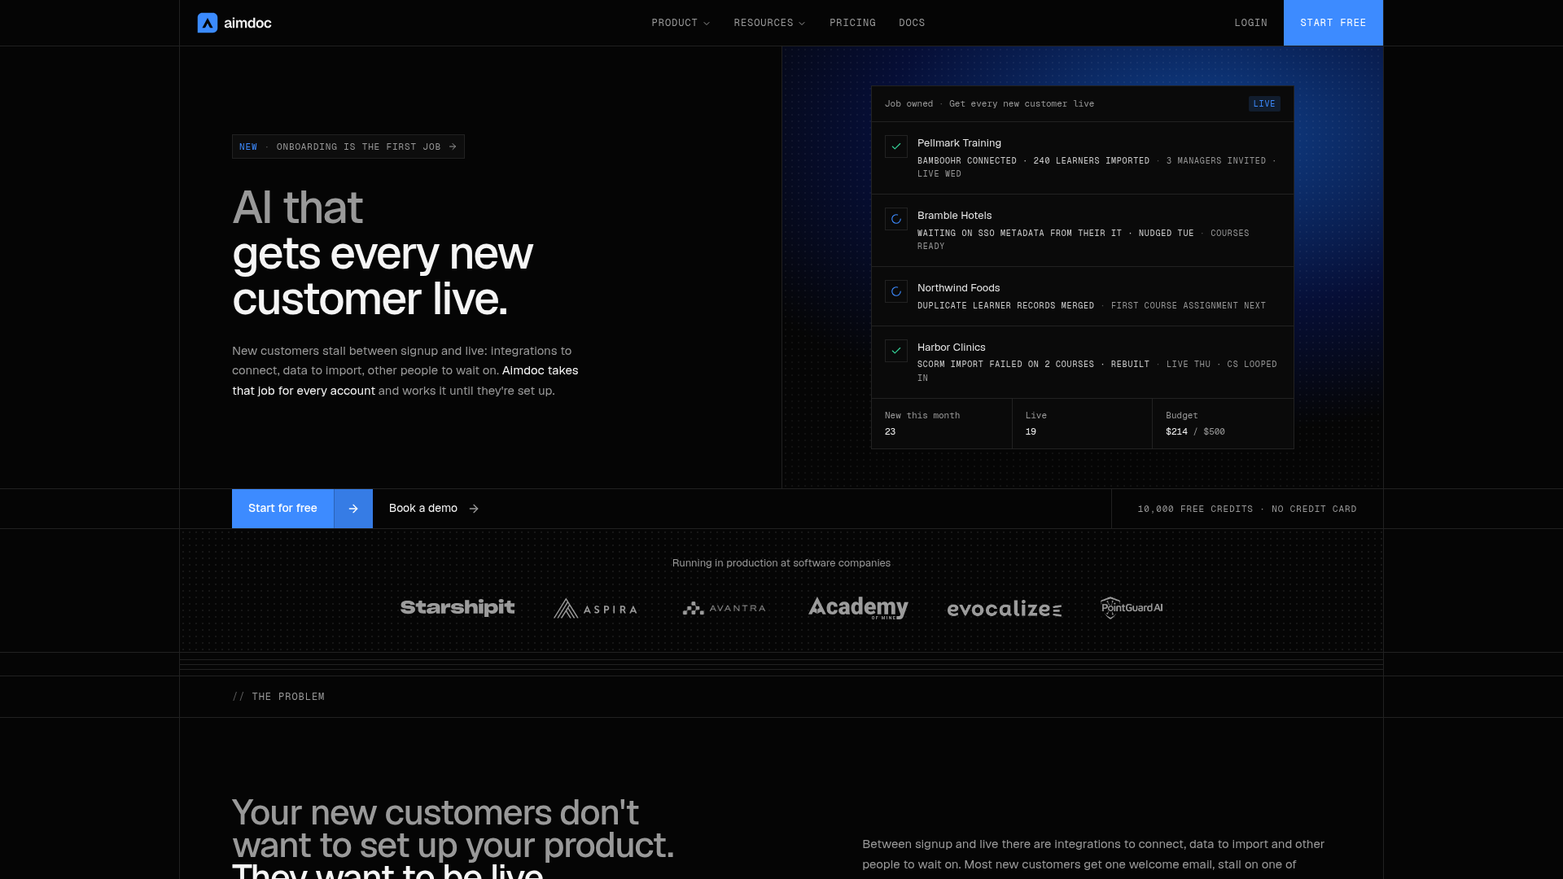This screenshot has height=879, width=1563.
Task: Click 'Running in production at software companies' text
Action: [781, 563]
